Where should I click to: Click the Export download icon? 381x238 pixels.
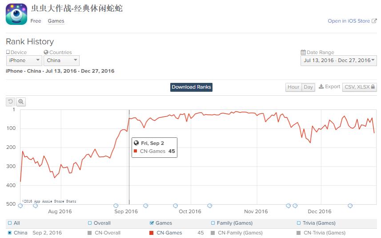pos(321,87)
